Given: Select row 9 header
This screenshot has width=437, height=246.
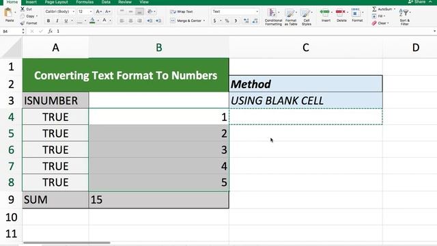Looking at the screenshot, I should pyautogui.click(x=11, y=200).
